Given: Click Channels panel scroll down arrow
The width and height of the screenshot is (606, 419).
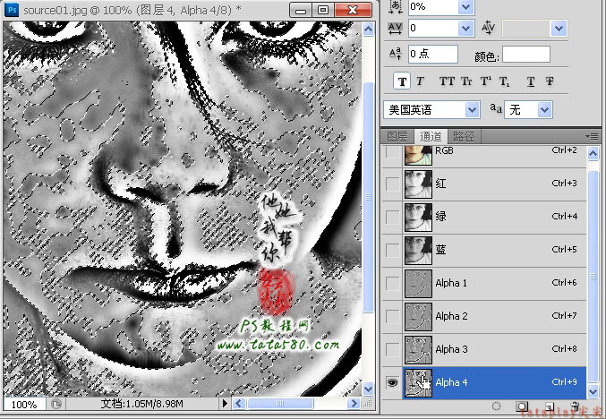Looking at the screenshot, I should click(593, 390).
